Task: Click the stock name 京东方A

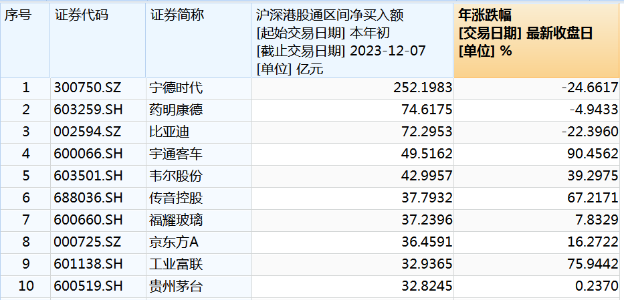Action: [x=173, y=242]
